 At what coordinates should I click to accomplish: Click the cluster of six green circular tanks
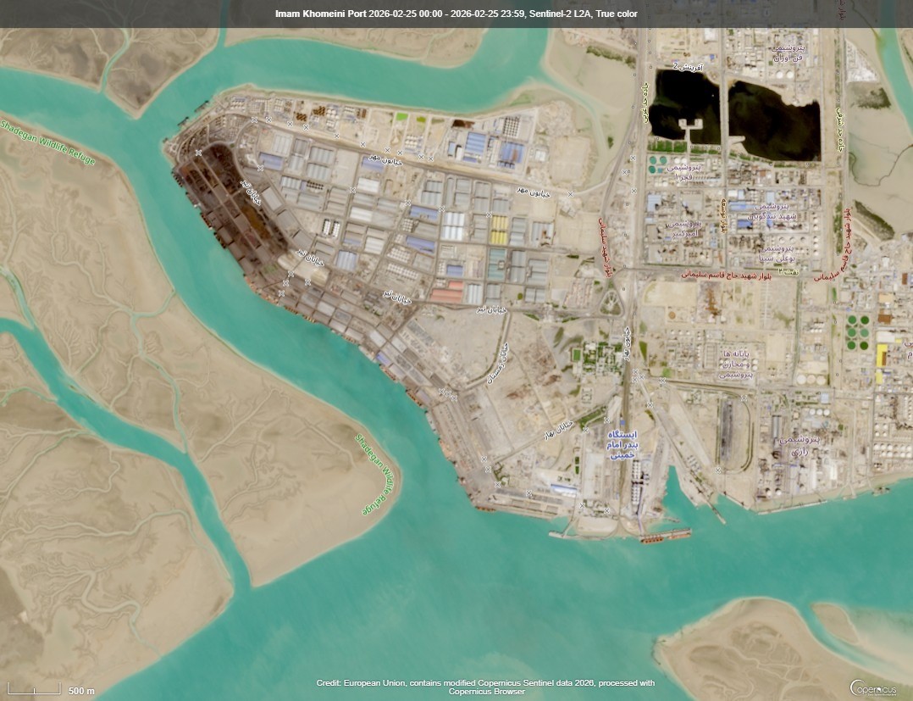(858, 333)
